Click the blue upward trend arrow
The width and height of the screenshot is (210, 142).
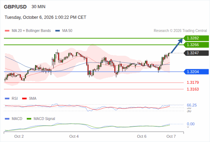coord(177,46)
